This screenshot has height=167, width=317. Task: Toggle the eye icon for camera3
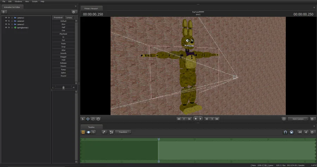click(x=6, y=24)
